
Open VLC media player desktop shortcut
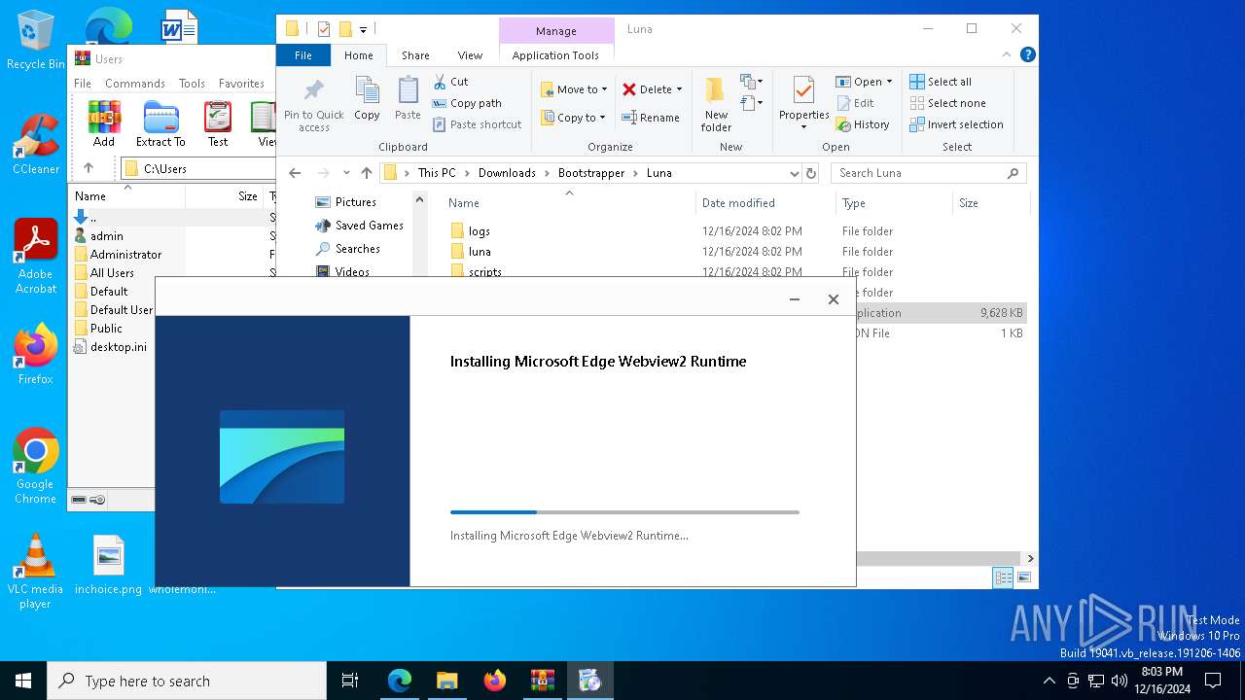tap(36, 572)
